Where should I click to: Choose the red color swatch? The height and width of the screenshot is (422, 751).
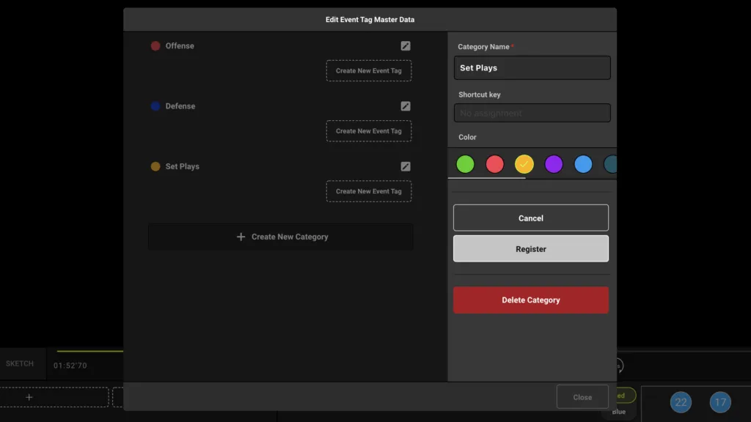(495, 164)
